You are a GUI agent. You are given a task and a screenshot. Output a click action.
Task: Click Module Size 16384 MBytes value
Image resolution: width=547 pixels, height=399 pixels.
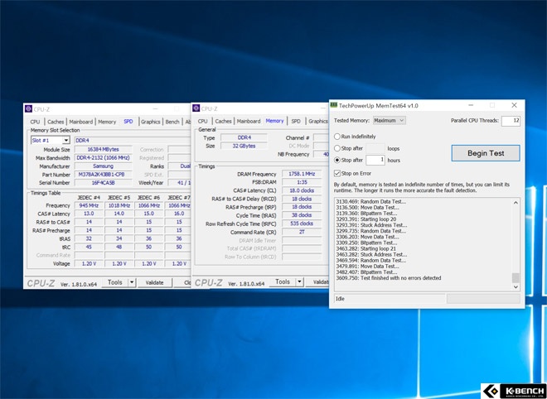104,150
